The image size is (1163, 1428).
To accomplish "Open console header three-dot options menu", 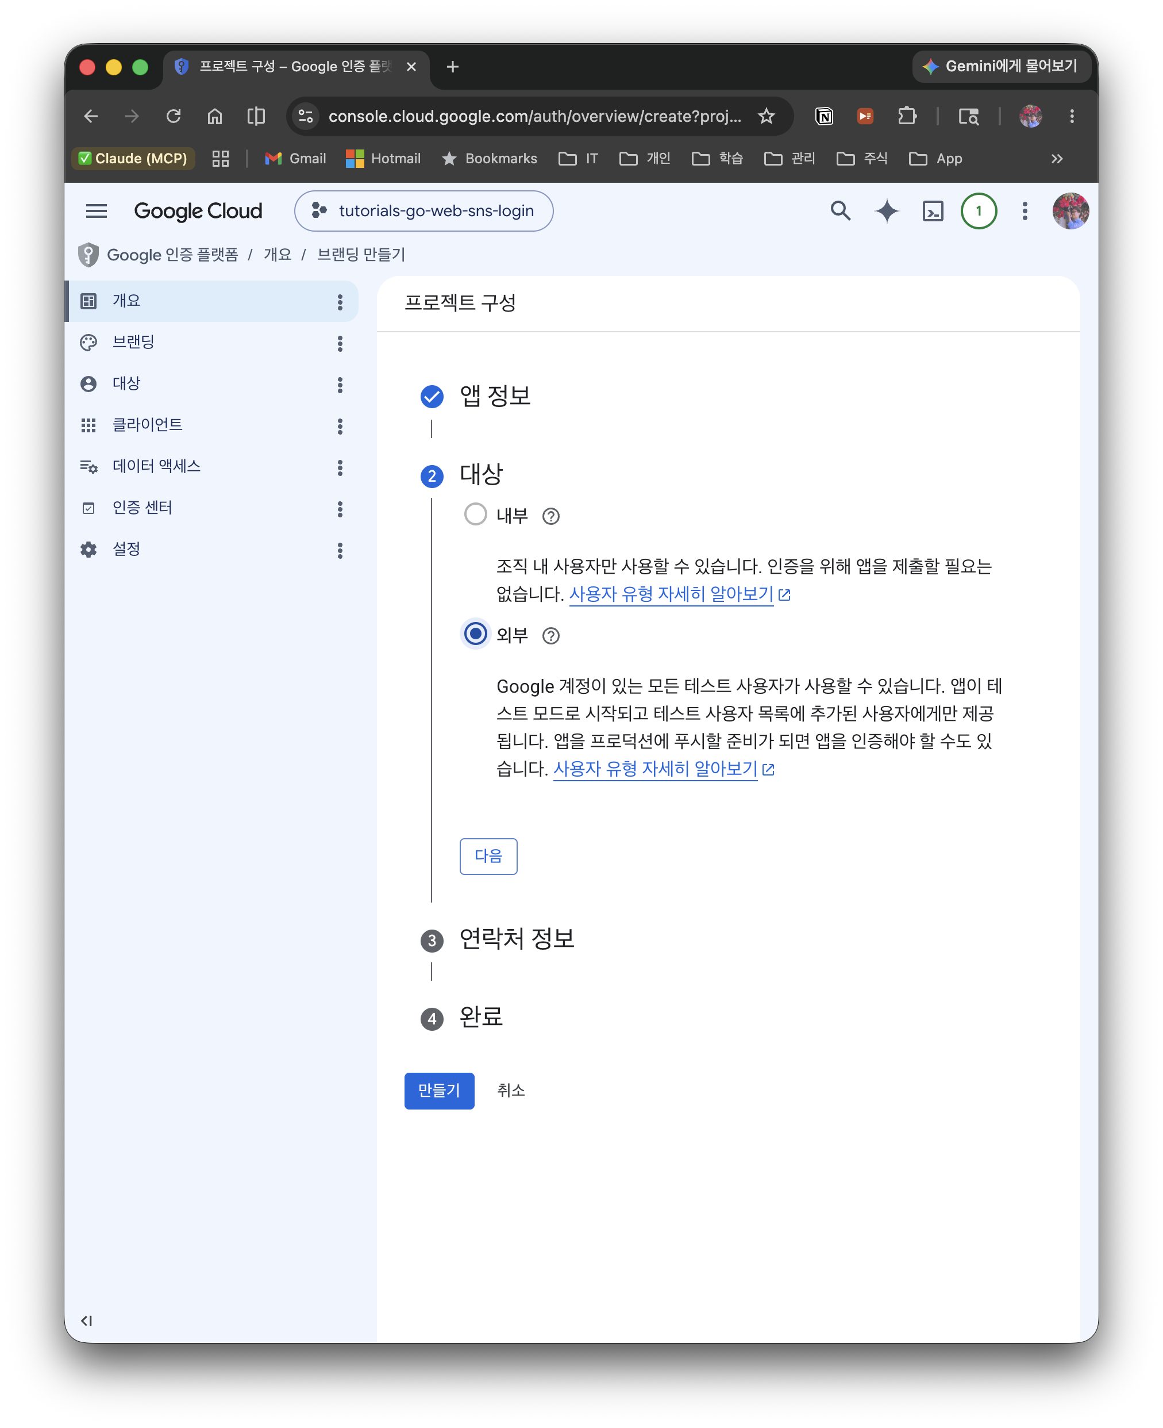I will coord(1025,211).
